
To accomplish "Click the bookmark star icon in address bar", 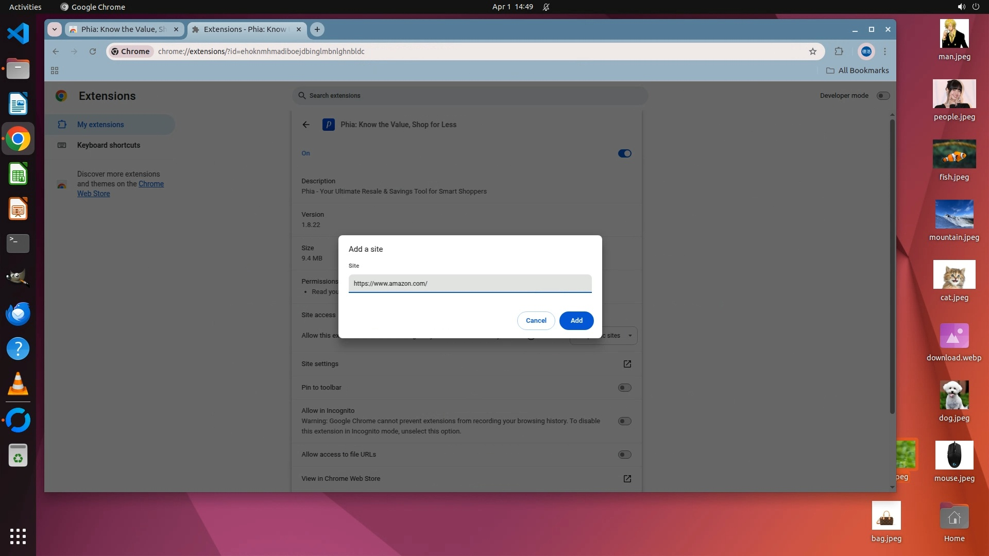I will pyautogui.click(x=812, y=51).
